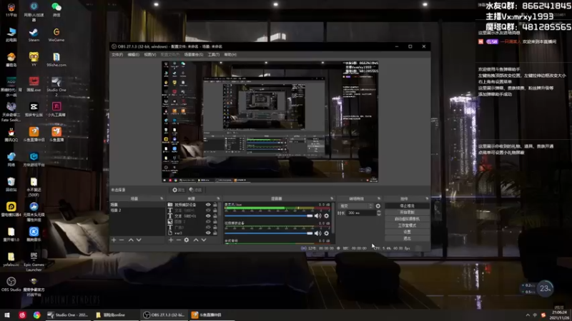Mute the microphone/Aux speaker icon
Image resolution: width=572 pixels, height=321 pixels.
coord(318,216)
